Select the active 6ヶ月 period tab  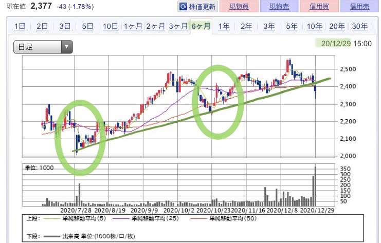pos(201,26)
